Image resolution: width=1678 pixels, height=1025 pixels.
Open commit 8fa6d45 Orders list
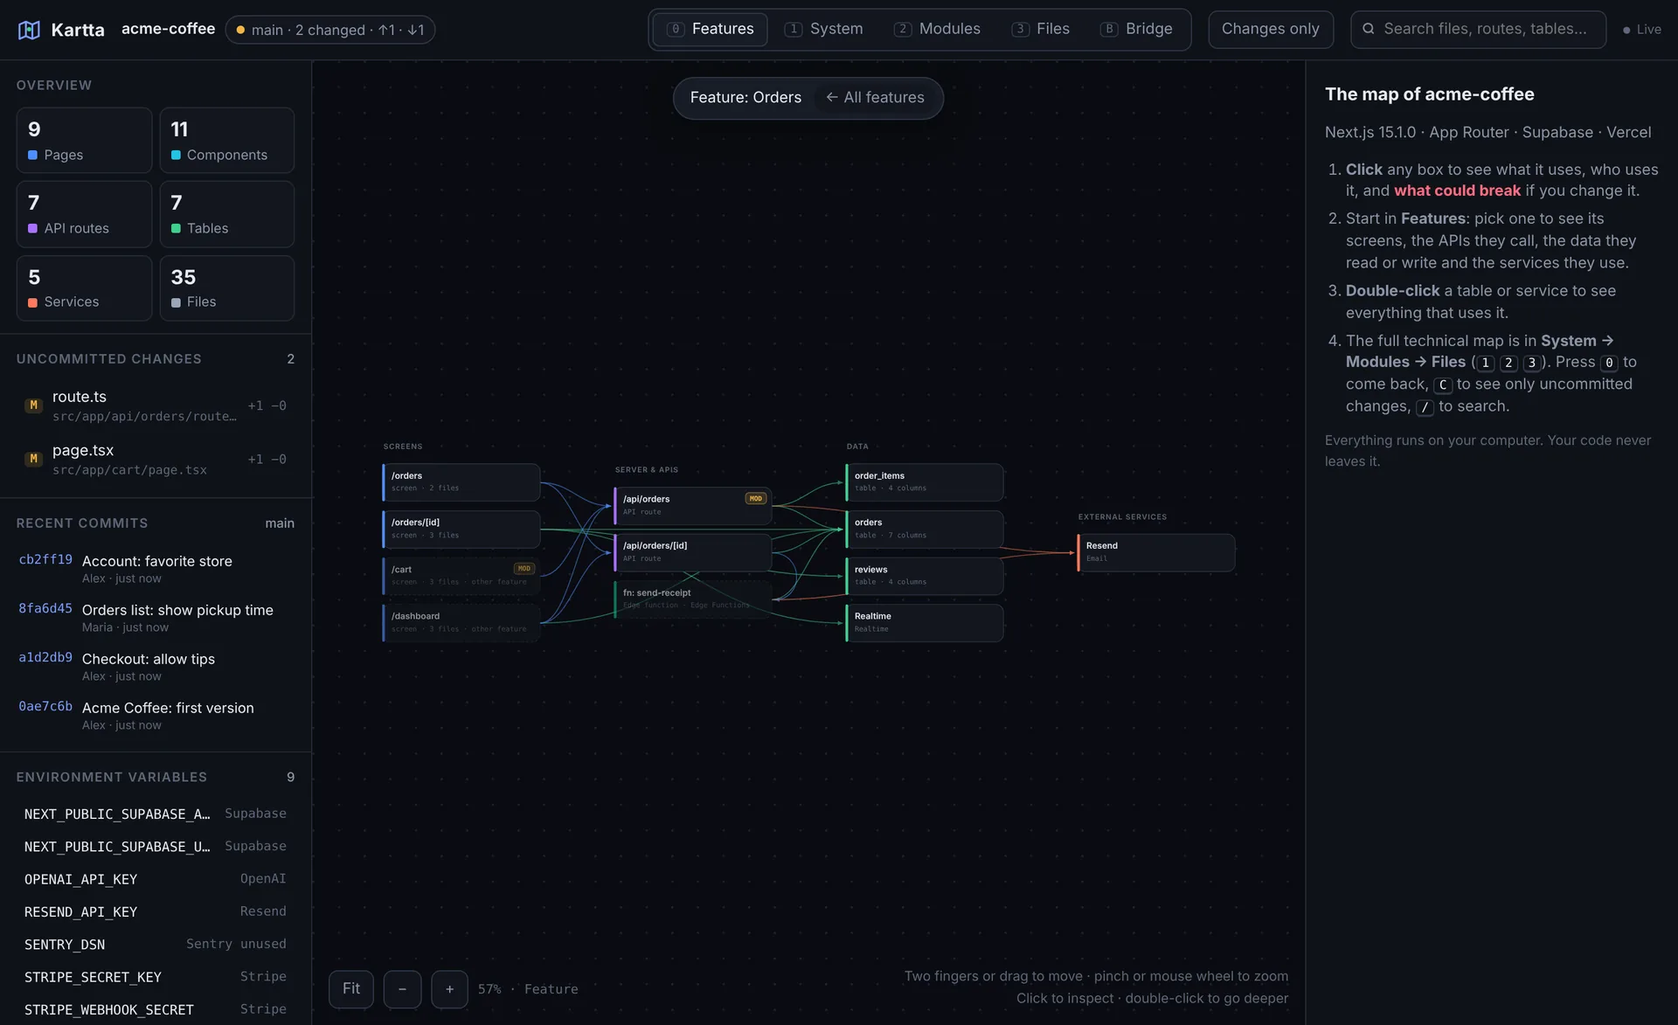156,617
